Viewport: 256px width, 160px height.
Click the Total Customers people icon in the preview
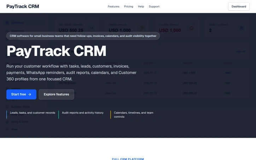(242, 28)
